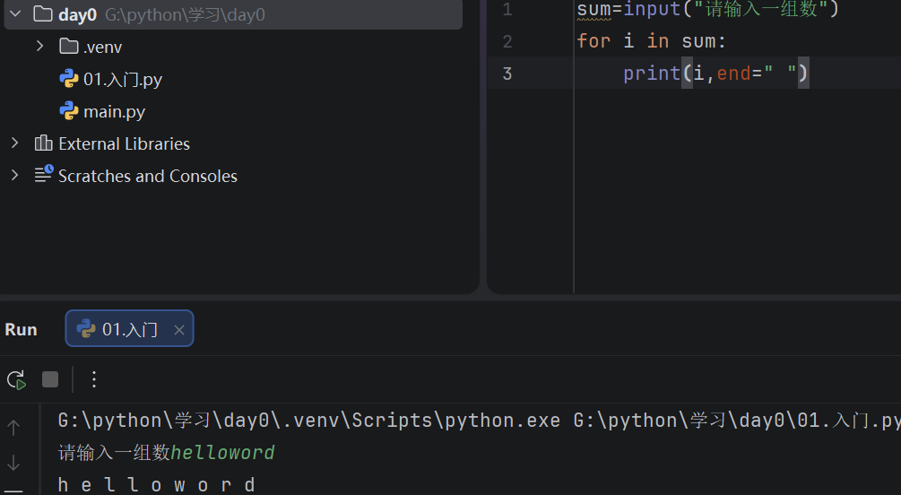Expand the .venv folder
The image size is (901, 495).
click(x=39, y=46)
